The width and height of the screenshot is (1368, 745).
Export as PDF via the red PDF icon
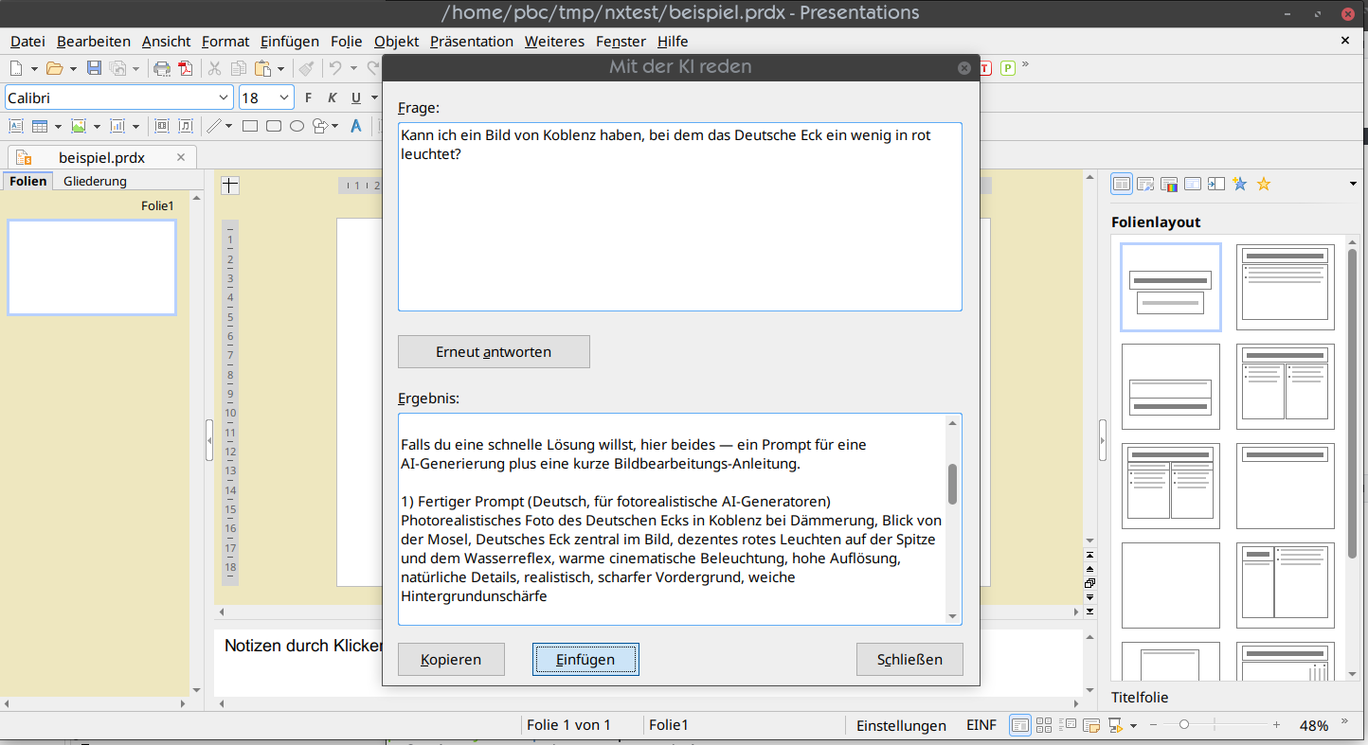click(186, 68)
